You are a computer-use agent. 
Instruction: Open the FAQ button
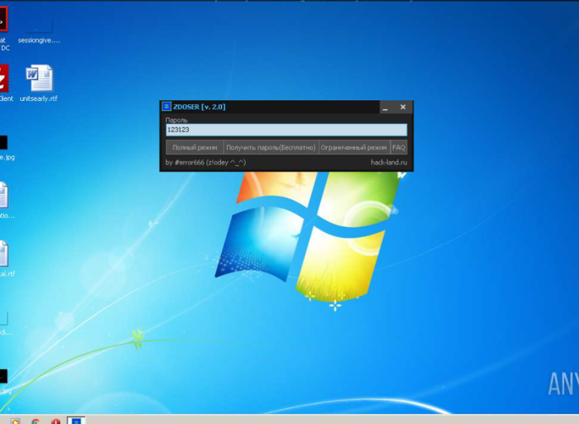(x=399, y=147)
